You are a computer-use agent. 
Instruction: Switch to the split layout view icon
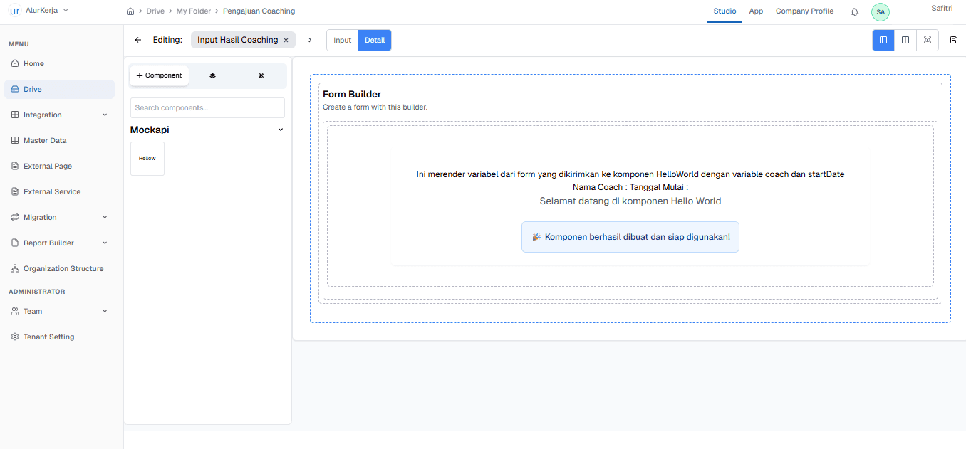click(905, 40)
